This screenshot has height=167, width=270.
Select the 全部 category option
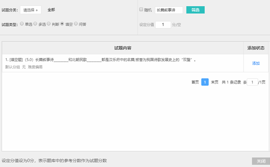pos(51,10)
